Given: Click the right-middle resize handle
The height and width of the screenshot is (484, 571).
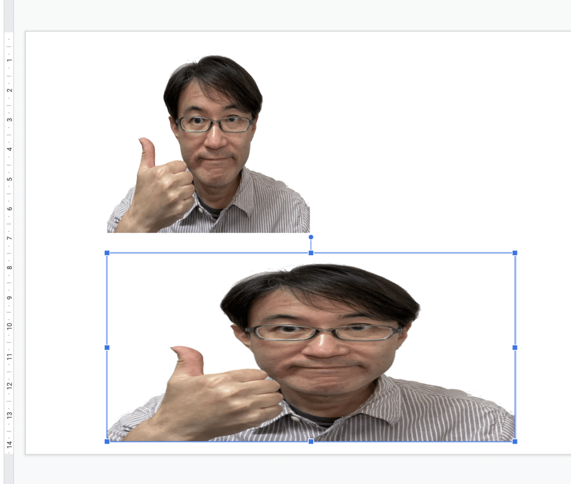Looking at the screenshot, I should [x=514, y=347].
